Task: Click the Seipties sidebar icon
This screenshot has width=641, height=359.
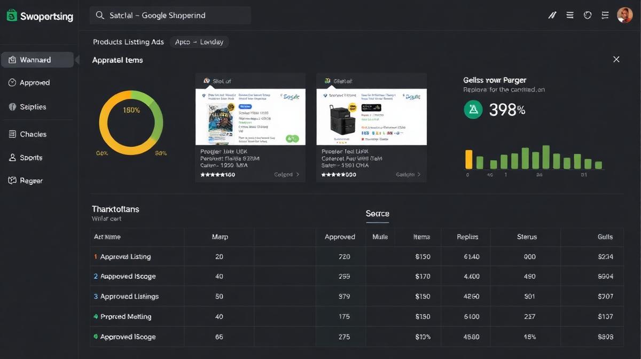Action: [x=12, y=107]
